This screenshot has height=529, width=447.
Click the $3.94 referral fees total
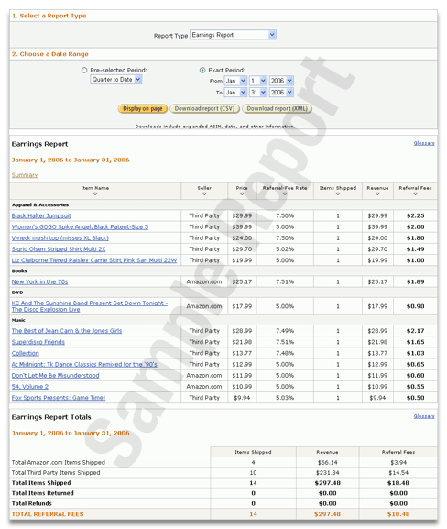398,462
